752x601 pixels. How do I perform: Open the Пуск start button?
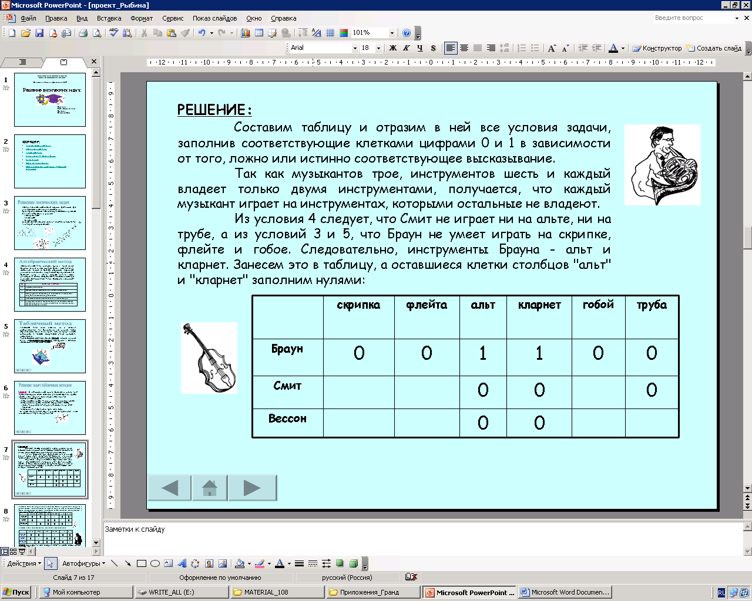coord(16,592)
